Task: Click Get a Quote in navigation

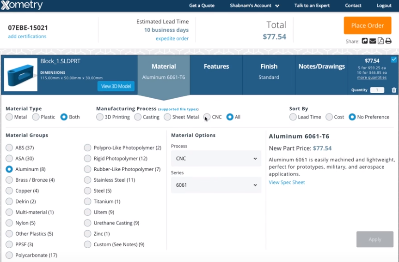Action: pyautogui.click(x=202, y=6)
